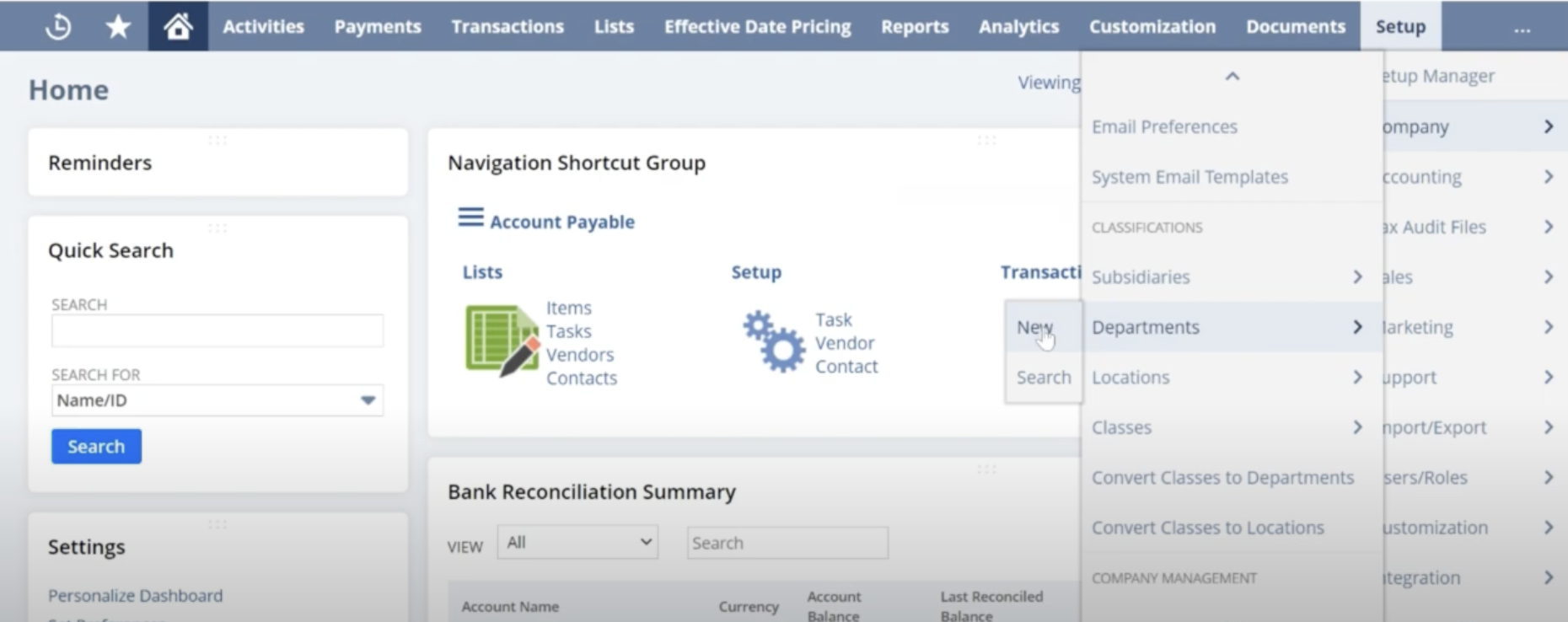
Task: Open the favorites star icon
Action: click(x=118, y=25)
